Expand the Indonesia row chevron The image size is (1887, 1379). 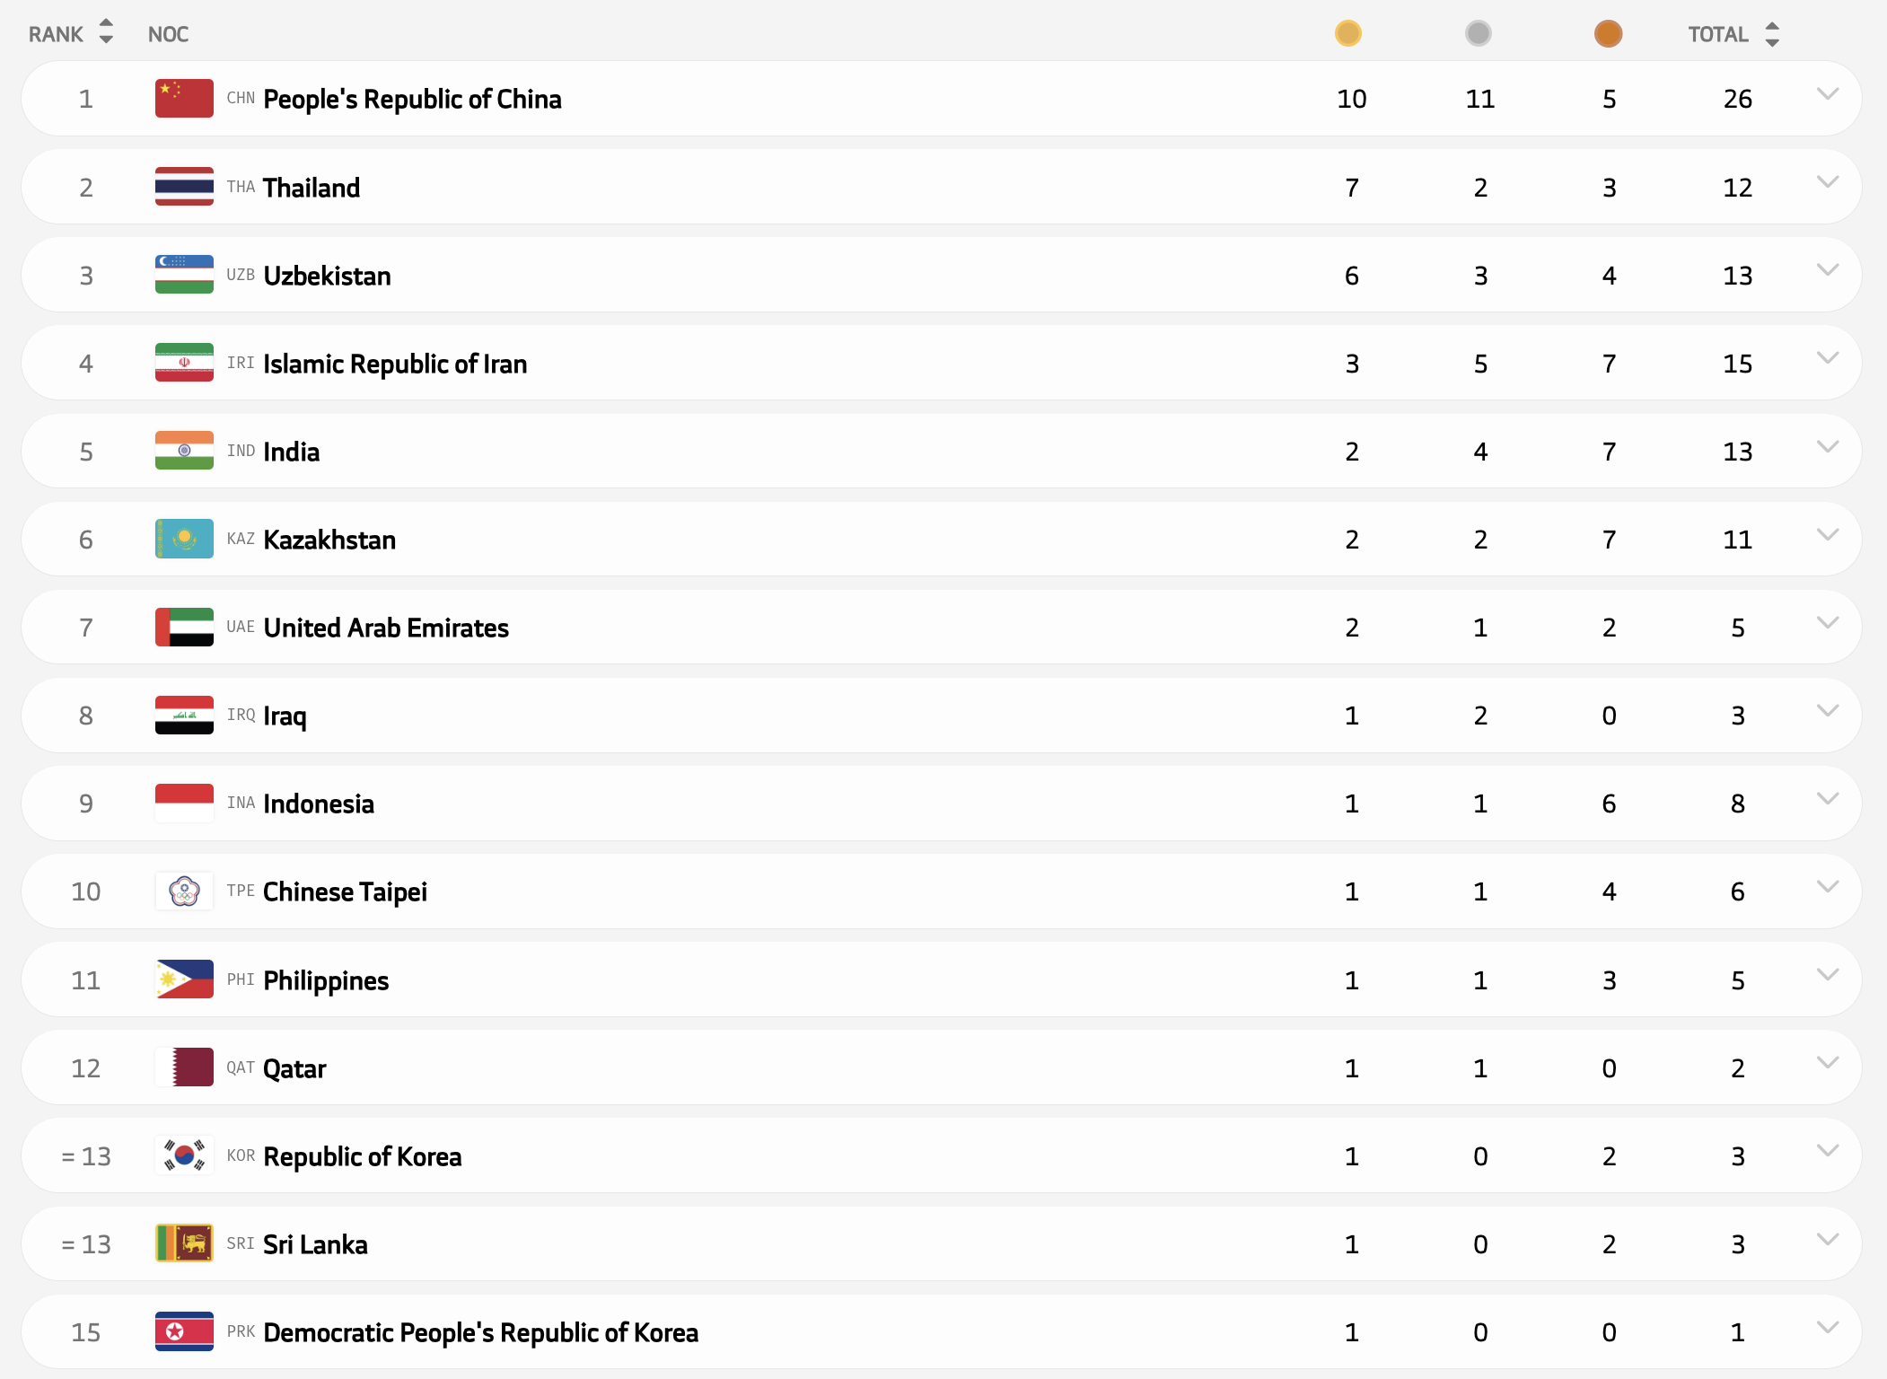[x=1828, y=798]
